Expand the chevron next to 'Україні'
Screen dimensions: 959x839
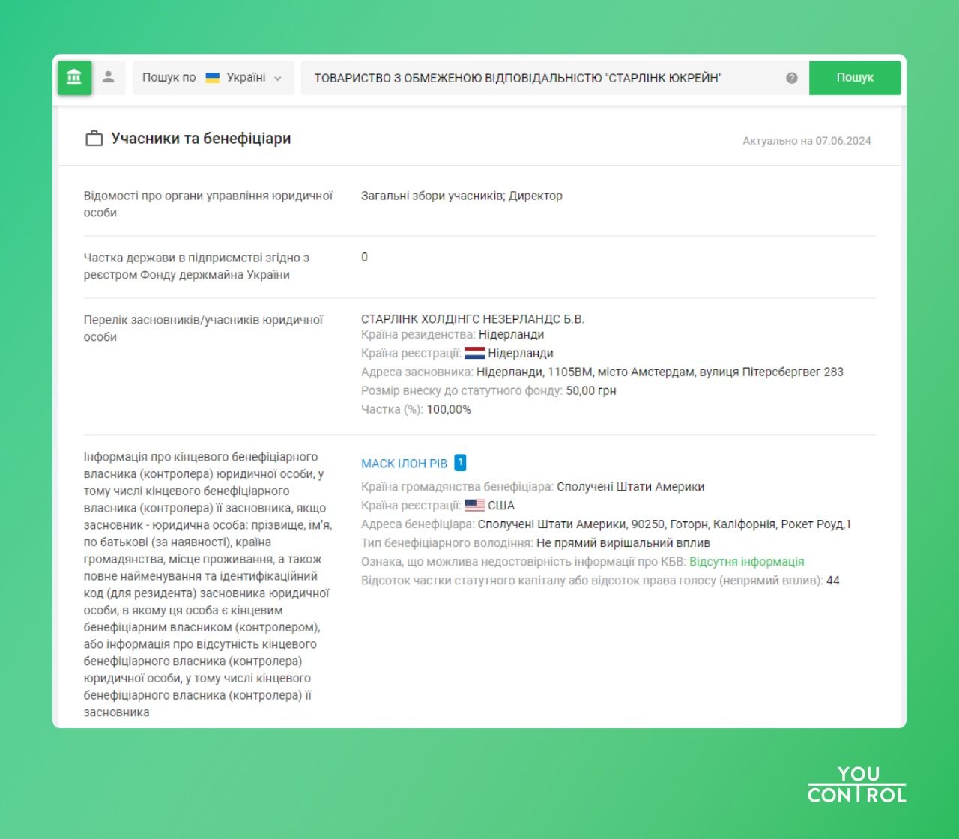pyautogui.click(x=278, y=79)
